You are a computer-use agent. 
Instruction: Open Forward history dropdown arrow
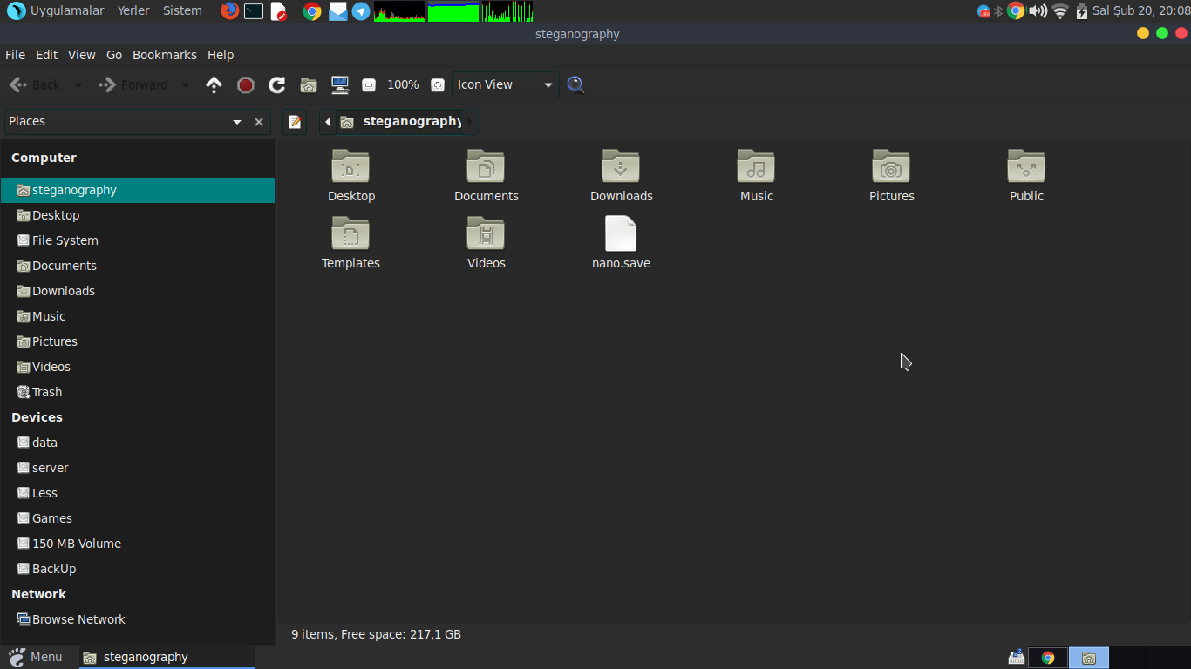[x=186, y=84]
